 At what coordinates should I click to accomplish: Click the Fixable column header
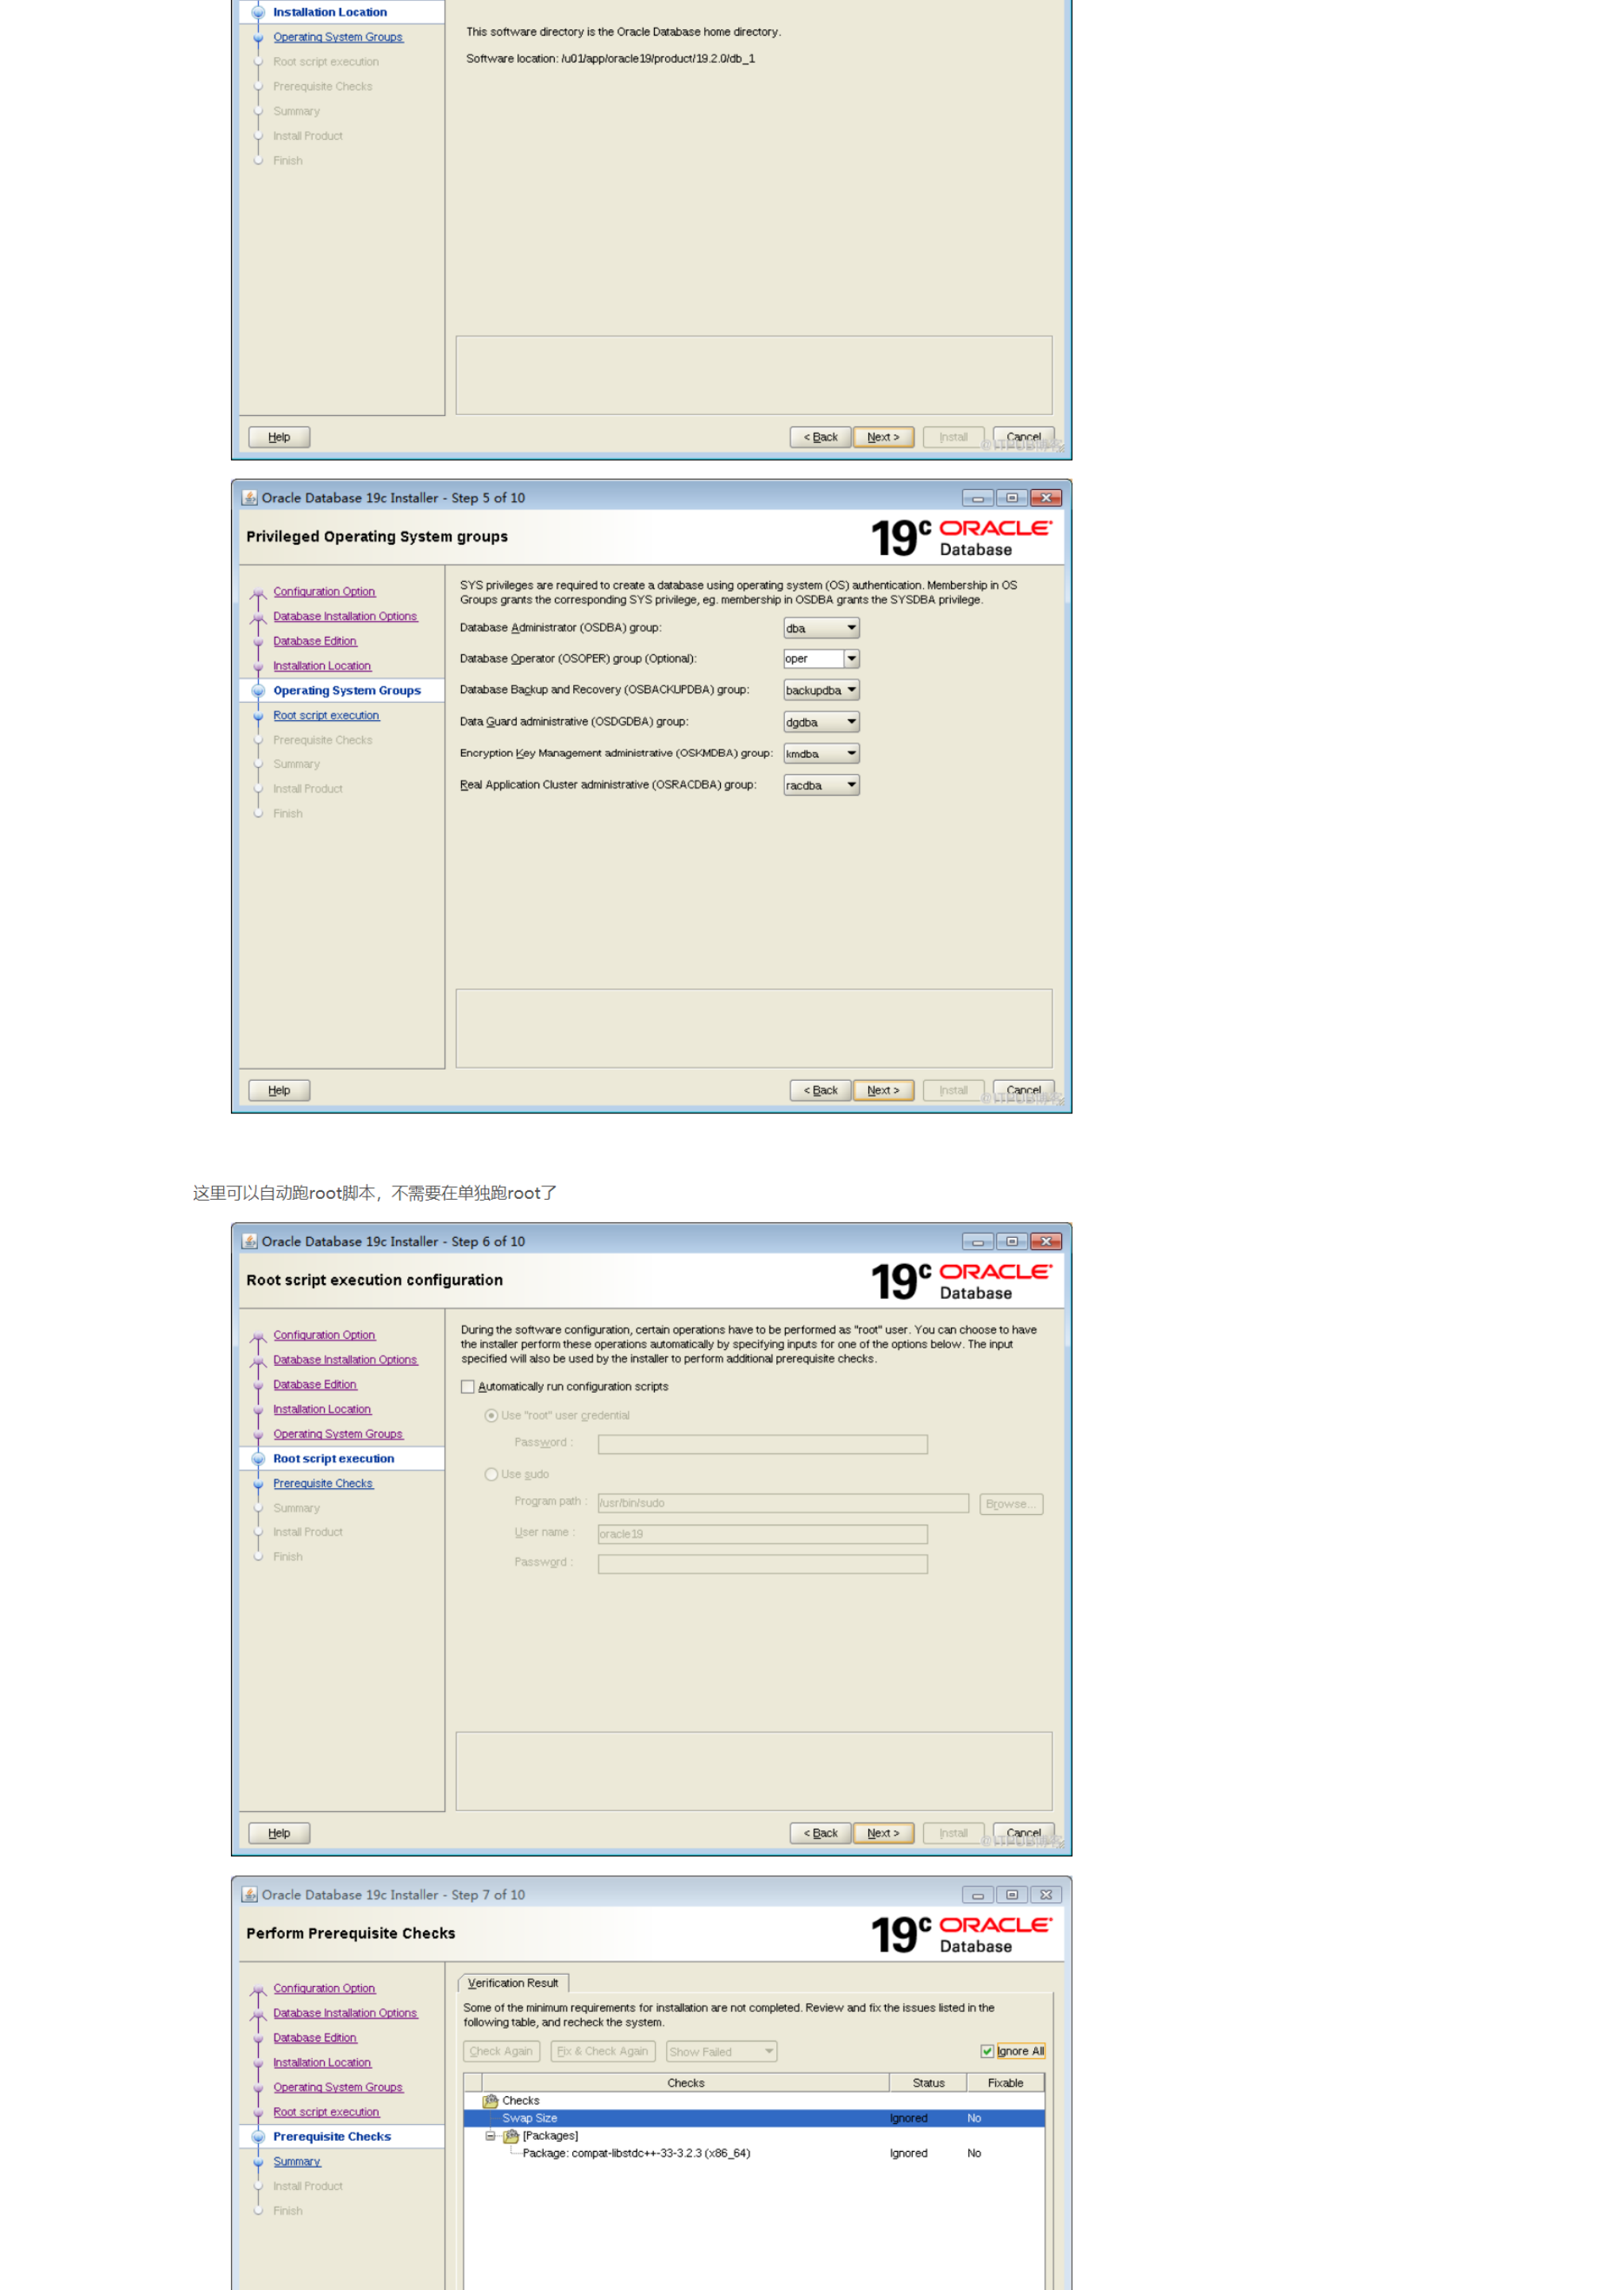click(x=1005, y=2084)
